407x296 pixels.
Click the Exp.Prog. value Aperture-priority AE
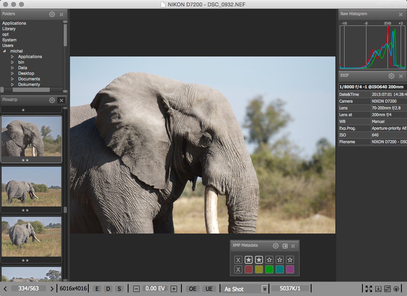[389, 128]
